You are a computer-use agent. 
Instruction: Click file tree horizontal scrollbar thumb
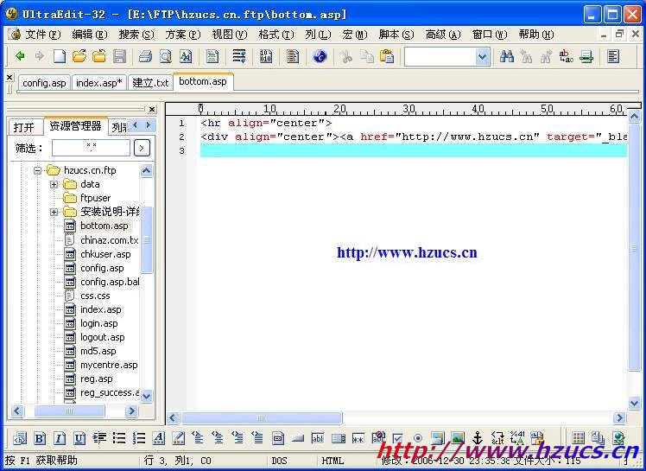69,411
